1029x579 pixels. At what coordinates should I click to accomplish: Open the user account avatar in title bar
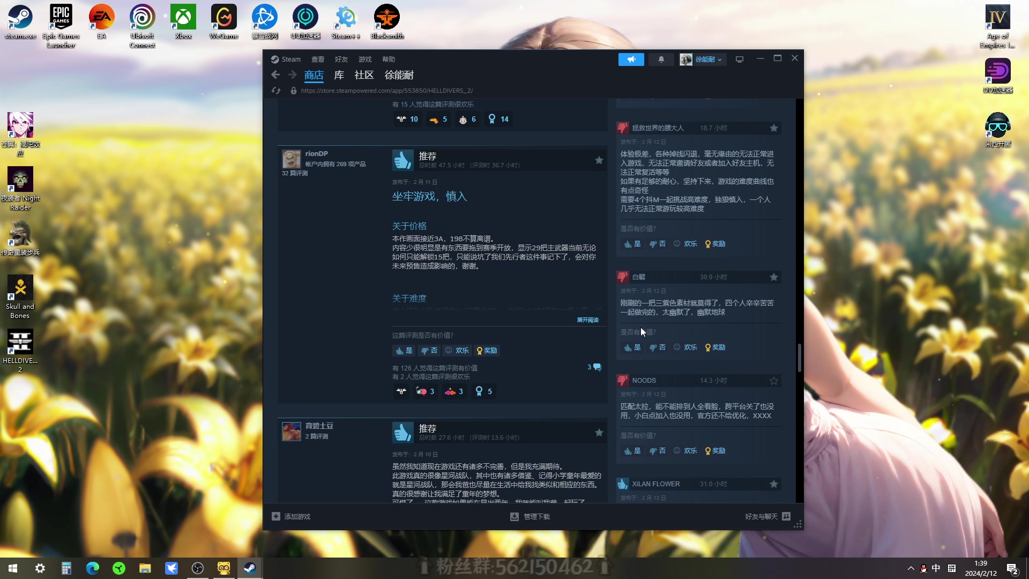[686, 60]
